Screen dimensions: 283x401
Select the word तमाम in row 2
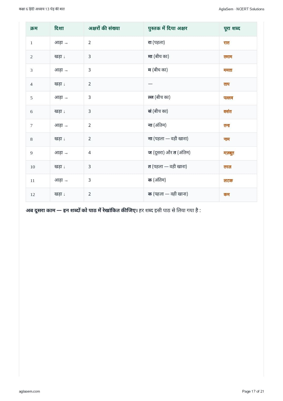228,57
